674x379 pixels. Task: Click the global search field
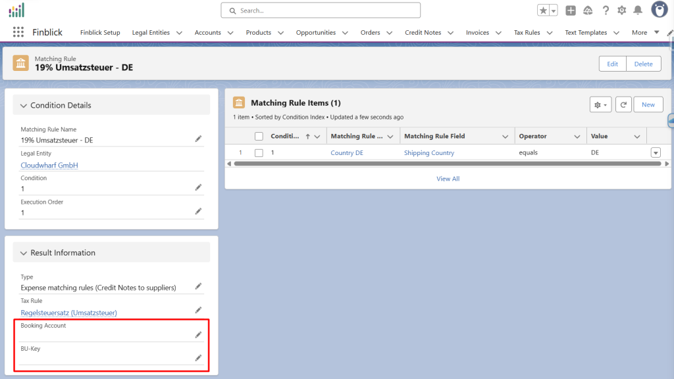[x=321, y=11]
